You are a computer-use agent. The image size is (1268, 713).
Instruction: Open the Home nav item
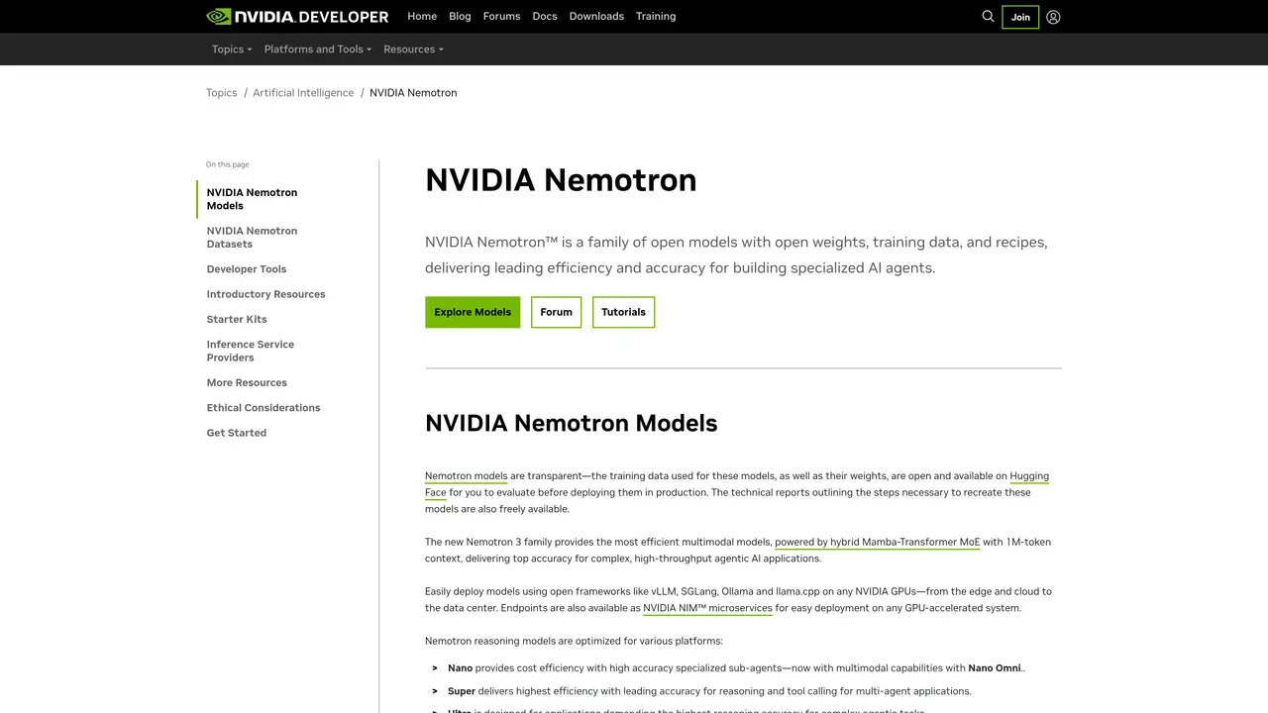pyautogui.click(x=422, y=16)
